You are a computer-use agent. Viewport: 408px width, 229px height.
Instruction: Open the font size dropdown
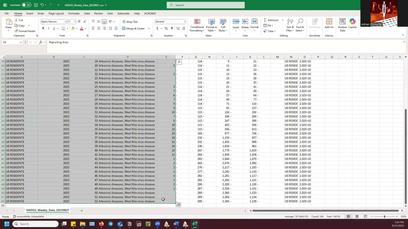tap(75, 22)
